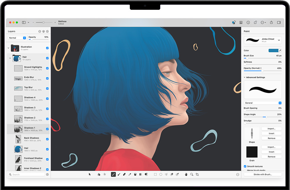Screen dimensions: 290x190
Task: Hide the Shadows 4 layer
Action: click(47, 99)
